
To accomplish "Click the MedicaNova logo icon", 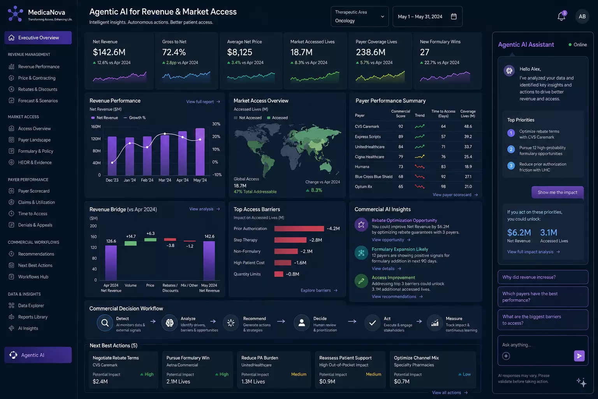I will (15, 14).
